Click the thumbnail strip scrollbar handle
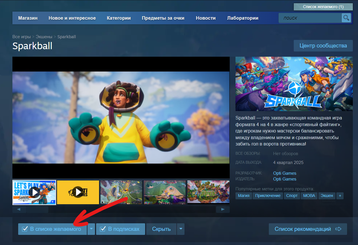358x245 pixels. [37, 209]
